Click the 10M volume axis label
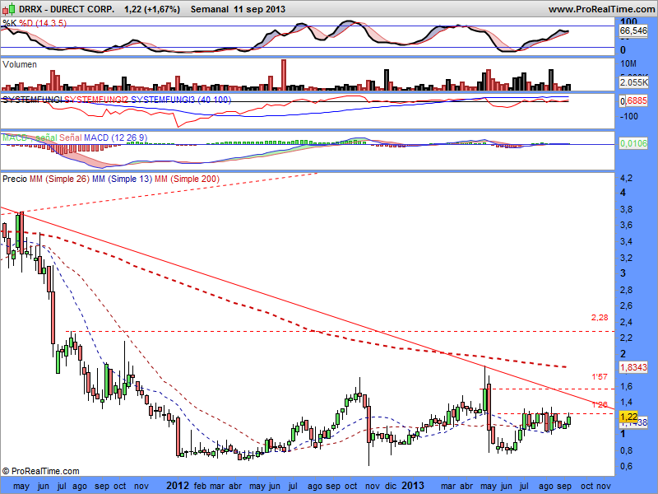The height and width of the screenshot is (494, 658). click(x=628, y=63)
